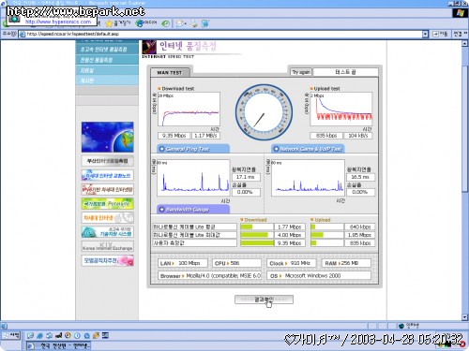
Task: Click the orange pencil quick launch icon
Action: click(x=96, y=336)
